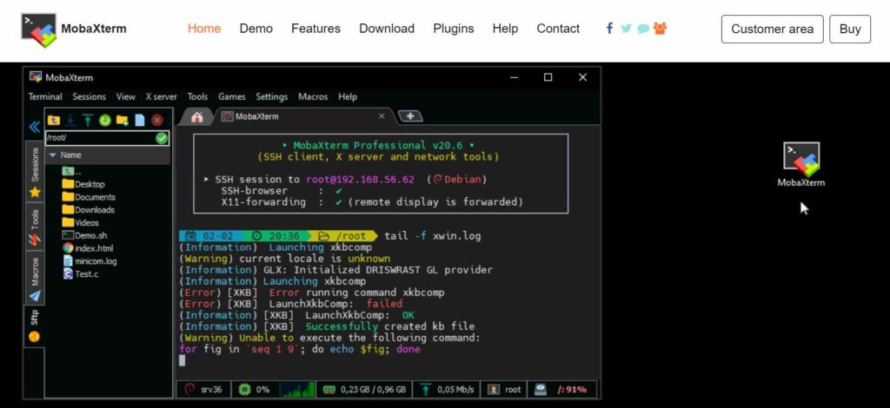The width and height of the screenshot is (890, 408).
Task: Select the Desktop folder
Action: coord(83,184)
